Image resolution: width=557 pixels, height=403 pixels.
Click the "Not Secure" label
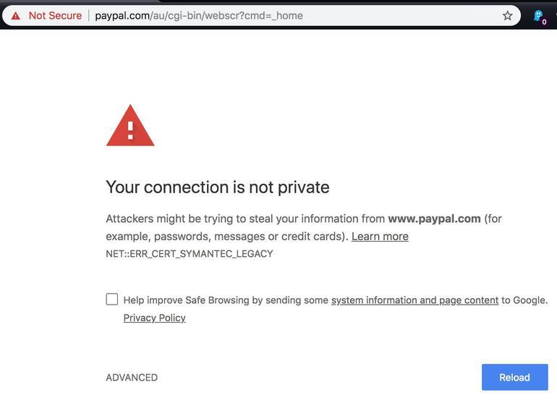[55, 16]
